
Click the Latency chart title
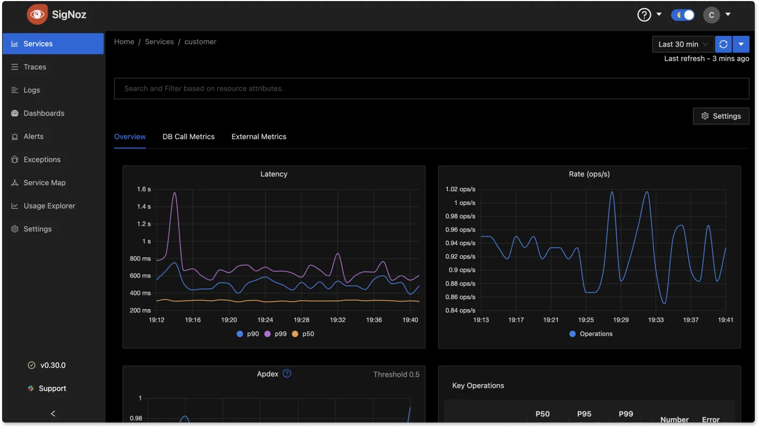[274, 174]
